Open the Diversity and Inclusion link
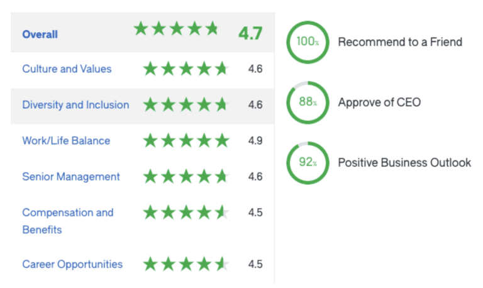 click(x=75, y=105)
